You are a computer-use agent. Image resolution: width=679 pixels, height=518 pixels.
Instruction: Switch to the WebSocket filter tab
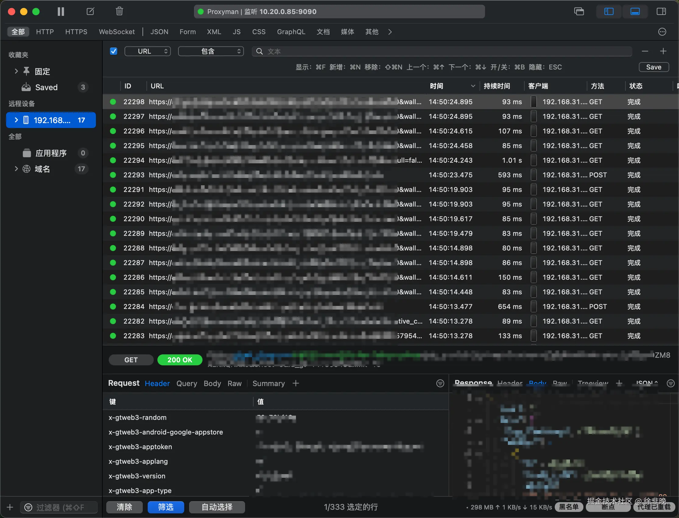tap(116, 32)
